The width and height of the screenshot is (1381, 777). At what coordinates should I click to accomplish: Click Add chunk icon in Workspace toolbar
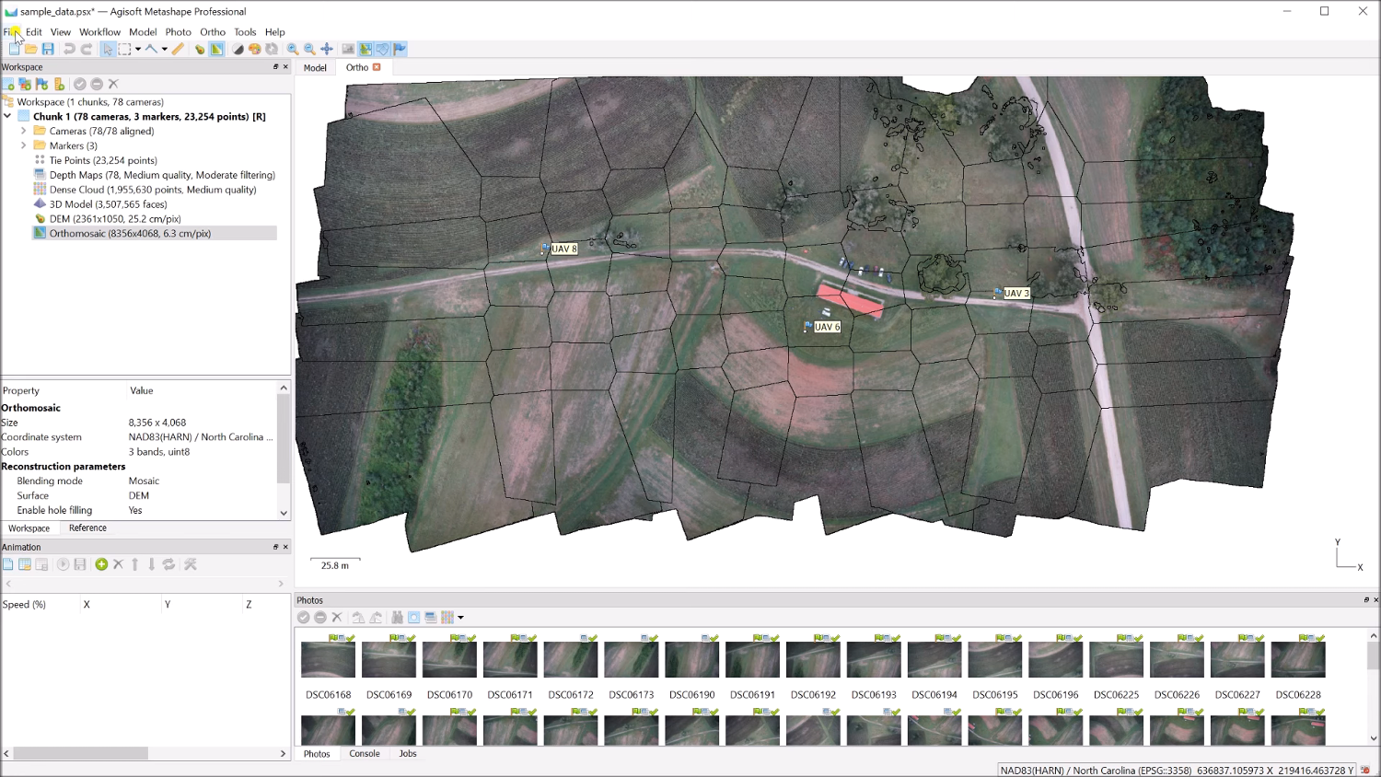pos(8,84)
